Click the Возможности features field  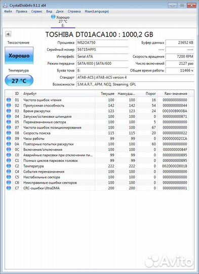(135, 84)
